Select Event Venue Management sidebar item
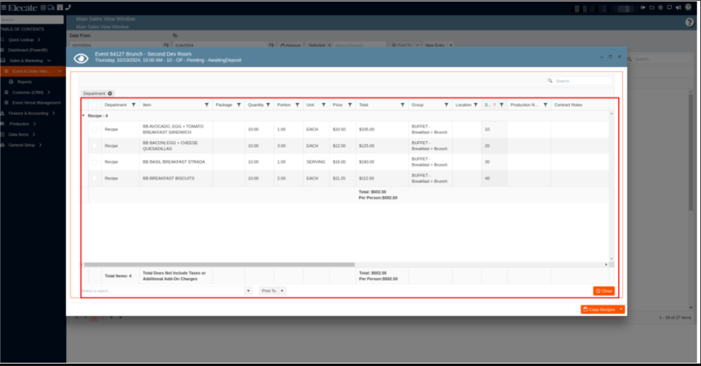The height and width of the screenshot is (366, 701). pos(36,102)
